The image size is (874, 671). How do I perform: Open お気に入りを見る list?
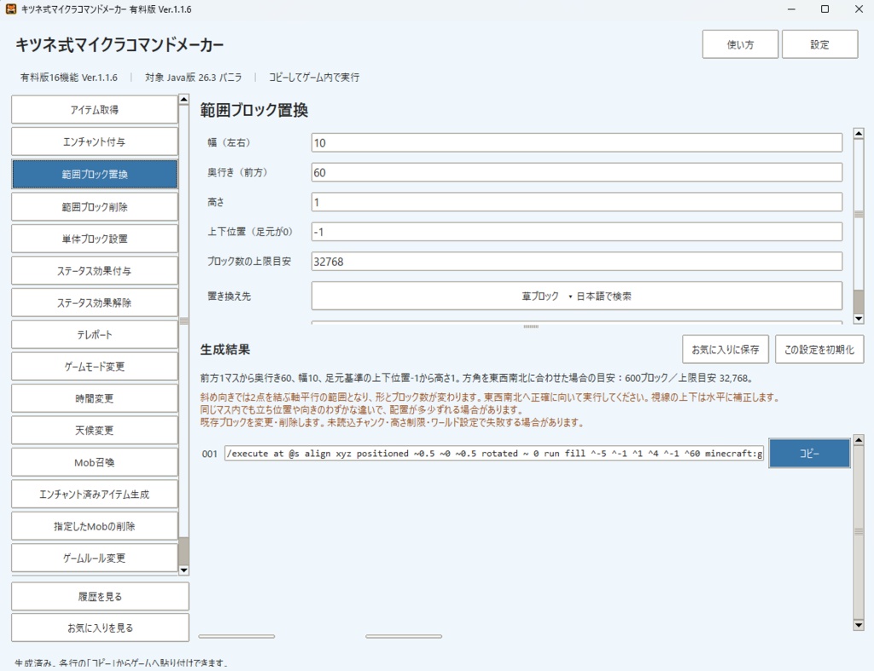pos(101,628)
